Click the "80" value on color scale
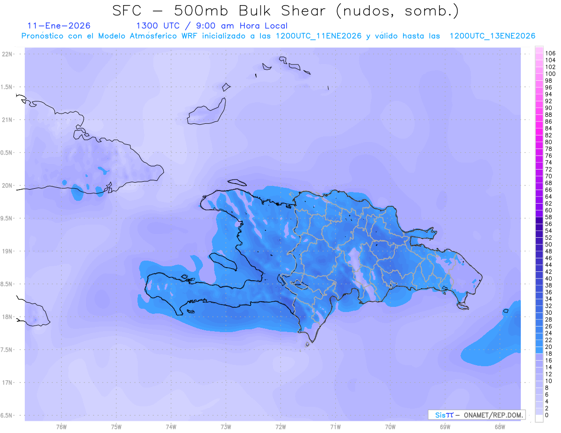The image size is (561, 433). (x=548, y=142)
